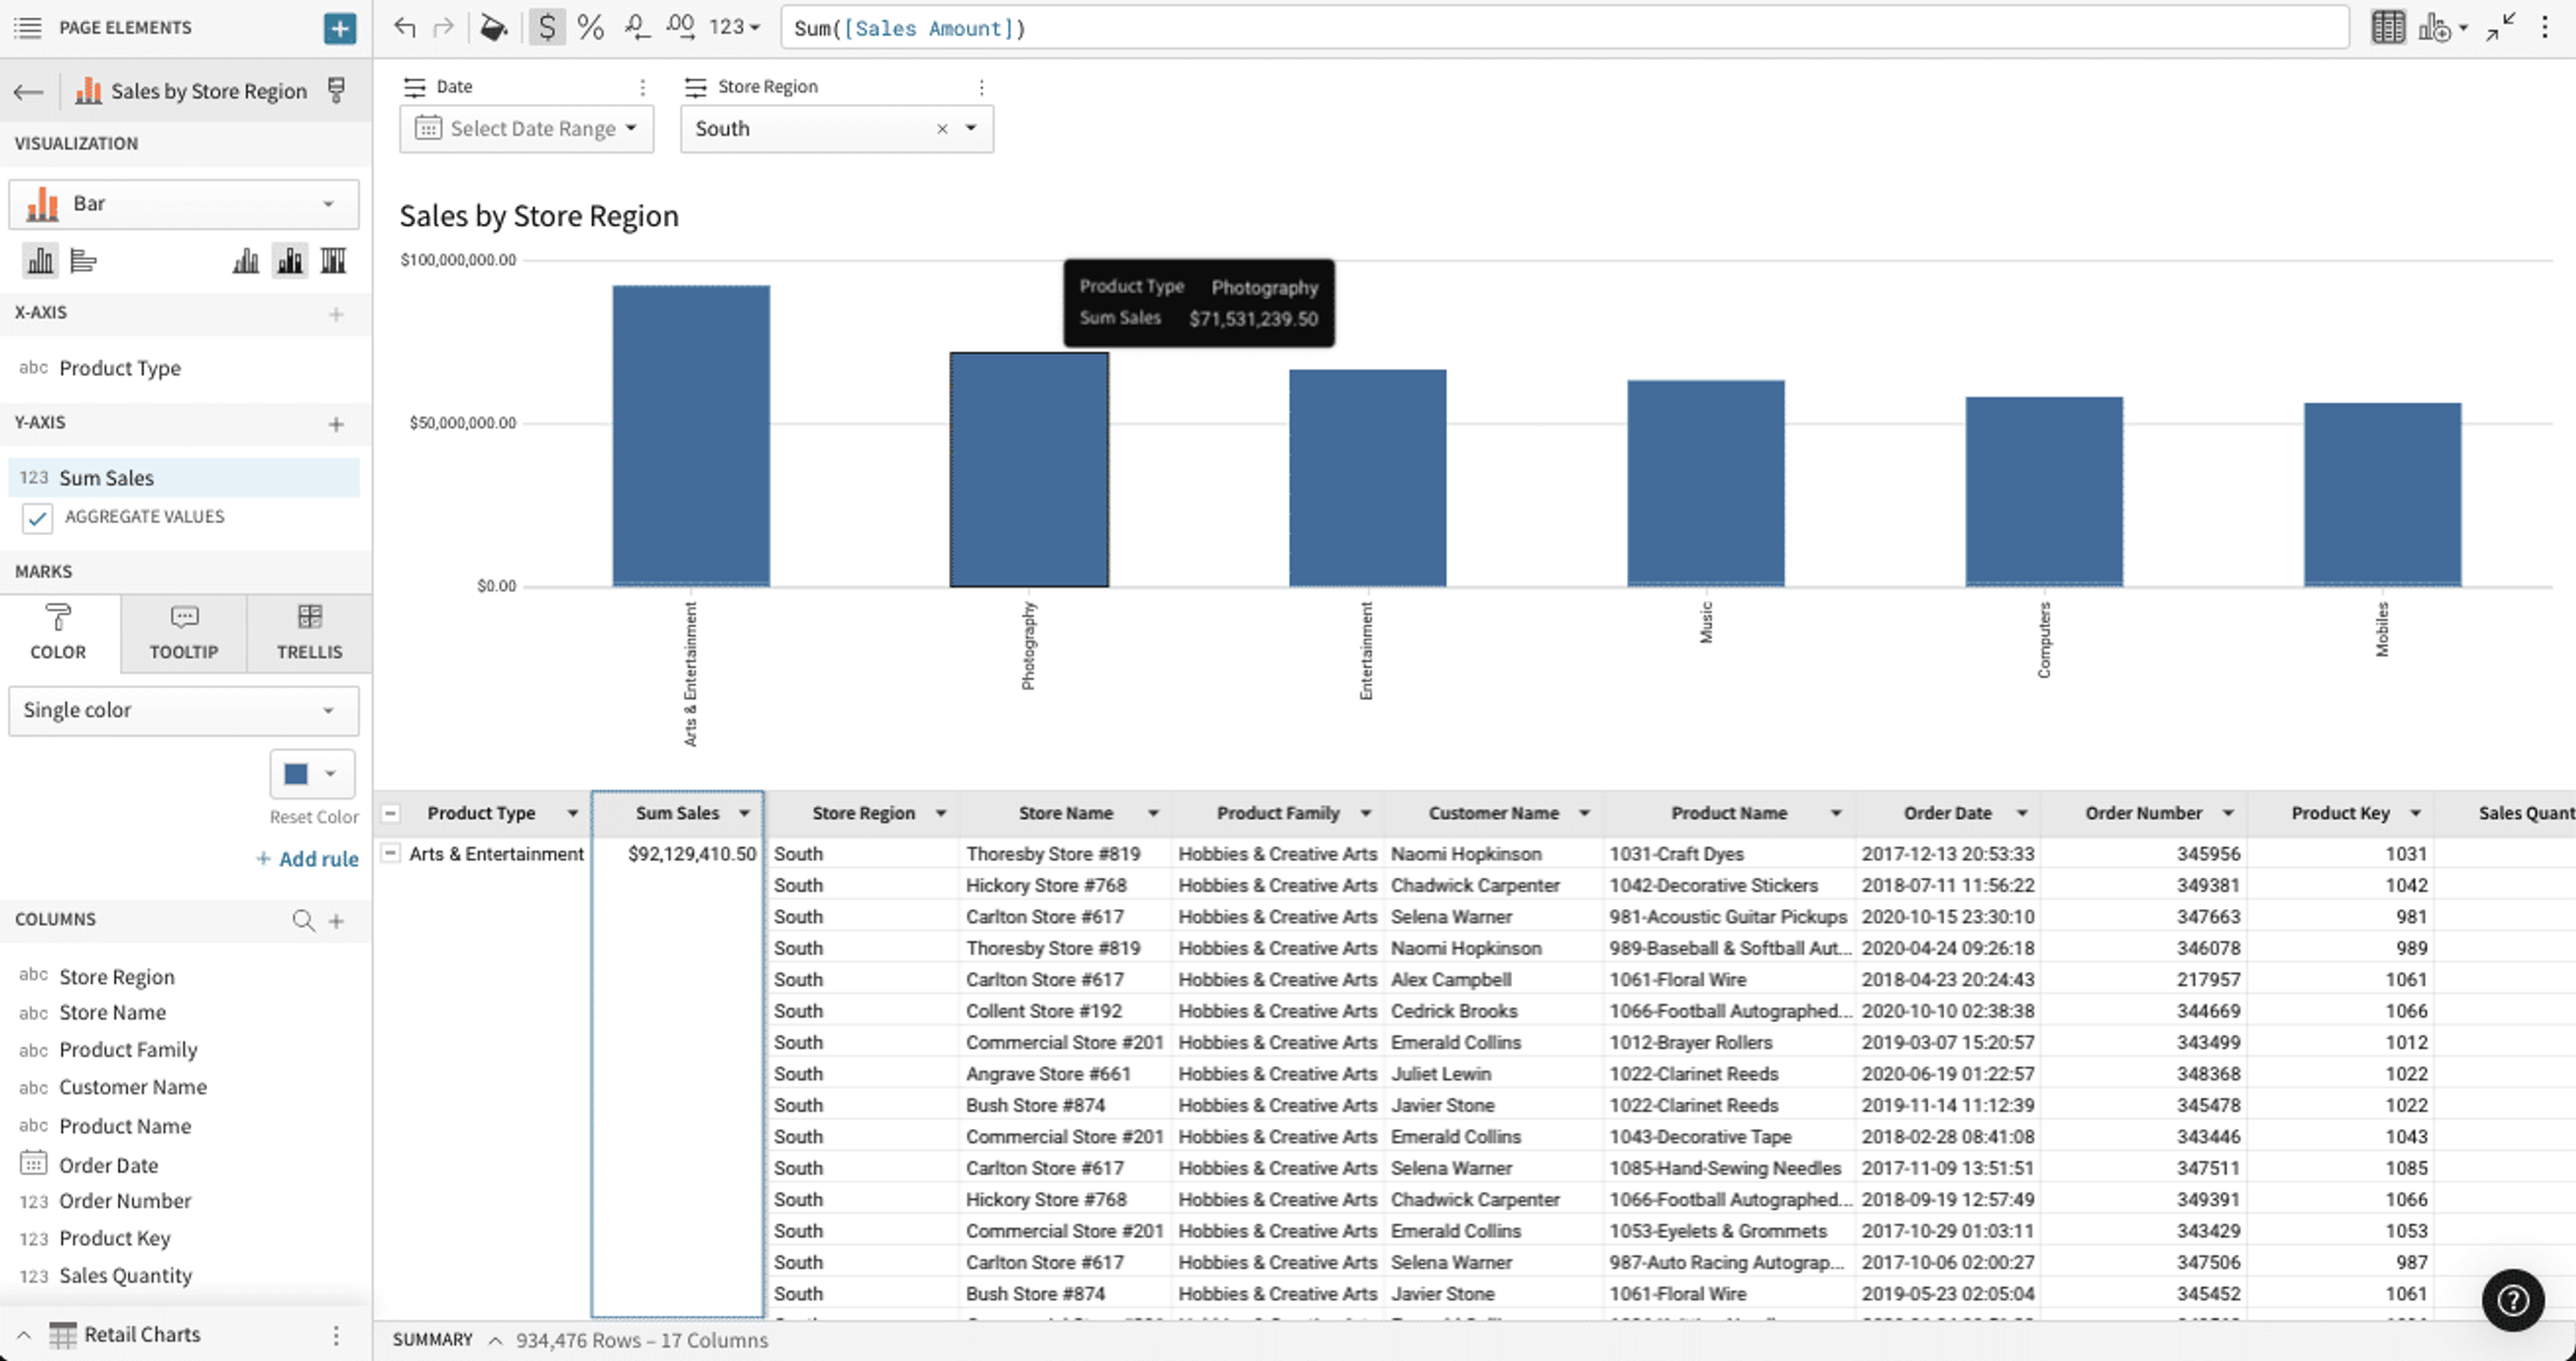Open the help question mark button
This screenshot has height=1361, width=2576.
coord(2512,1300)
